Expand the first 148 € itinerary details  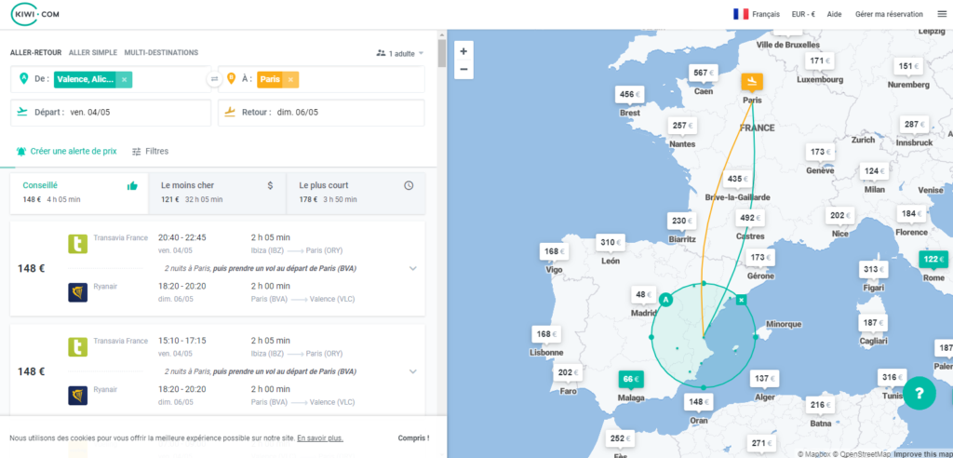[413, 268]
